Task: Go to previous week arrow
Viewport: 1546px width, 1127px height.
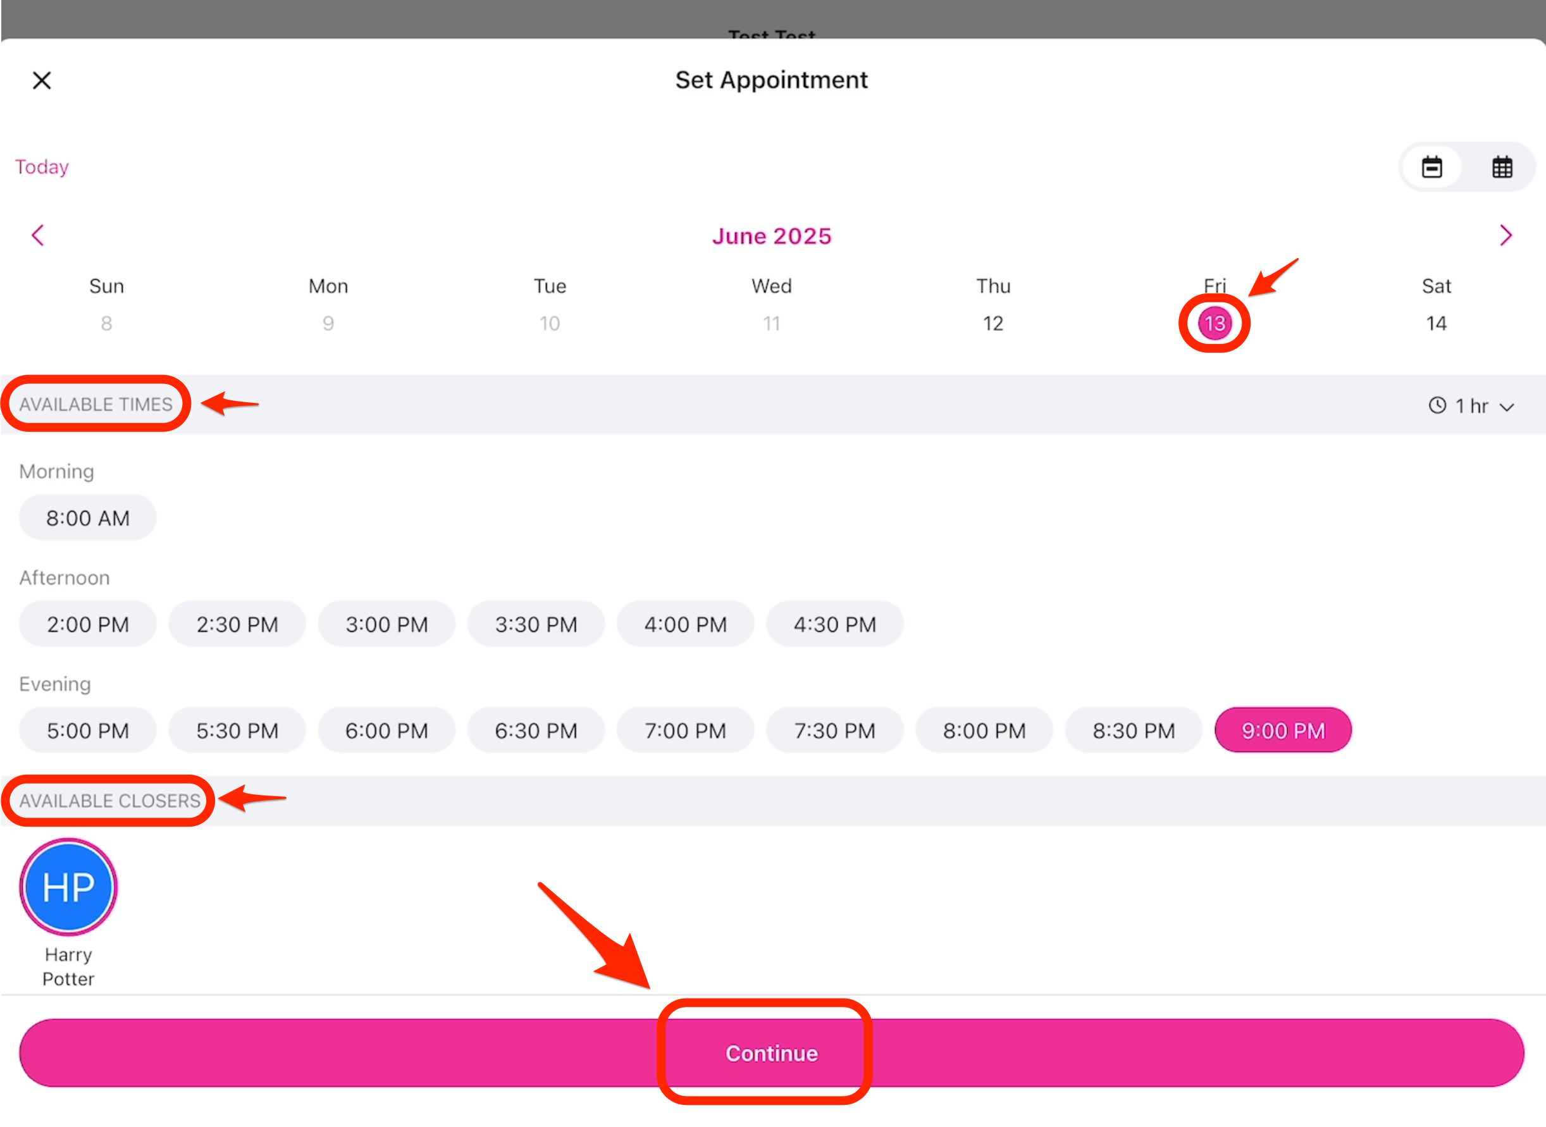Action: click(38, 235)
